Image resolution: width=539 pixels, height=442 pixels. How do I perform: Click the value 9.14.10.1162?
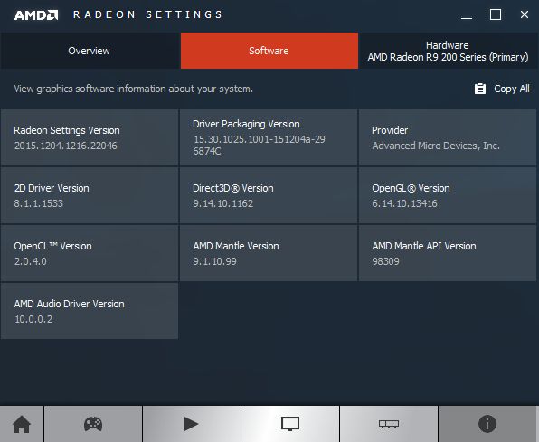222,203
